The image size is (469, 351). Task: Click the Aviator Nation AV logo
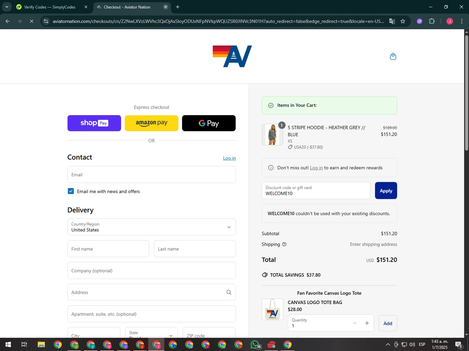232,56
